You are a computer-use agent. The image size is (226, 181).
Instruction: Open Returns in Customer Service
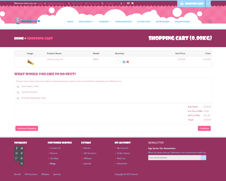54,153
